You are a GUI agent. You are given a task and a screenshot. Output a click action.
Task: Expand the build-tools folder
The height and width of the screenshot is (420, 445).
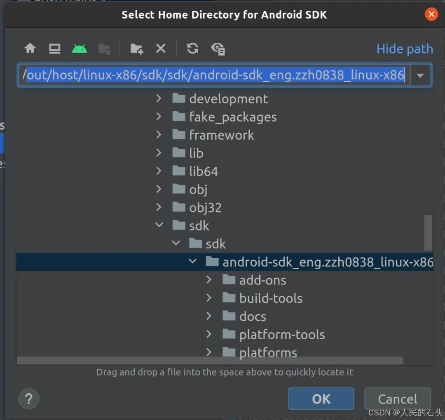pos(208,298)
